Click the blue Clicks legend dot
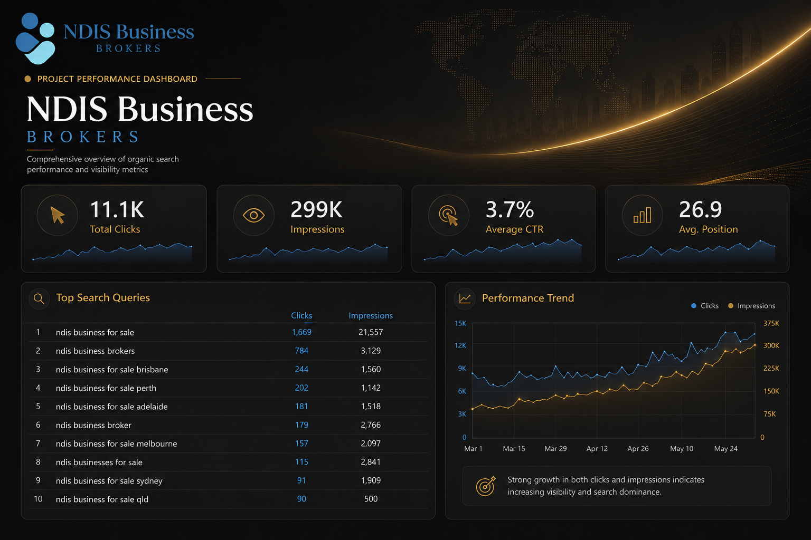 click(694, 306)
